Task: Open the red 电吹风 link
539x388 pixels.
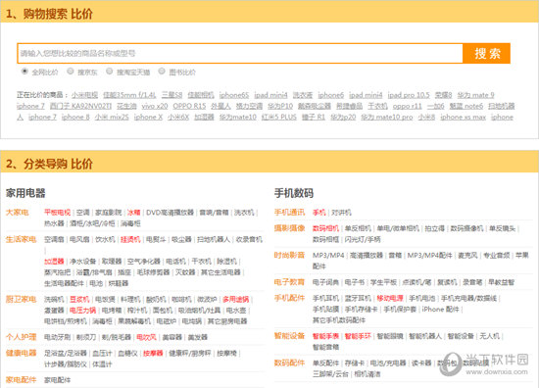Action: pyautogui.click(x=146, y=337)
